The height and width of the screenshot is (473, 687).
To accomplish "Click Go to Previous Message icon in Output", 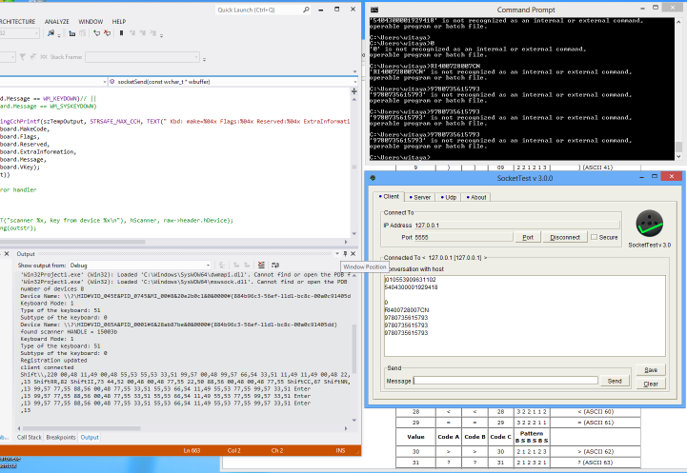I will tap(236, 266).
